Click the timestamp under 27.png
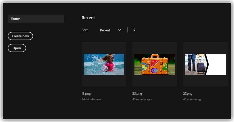234x122 pixels. 193,99
